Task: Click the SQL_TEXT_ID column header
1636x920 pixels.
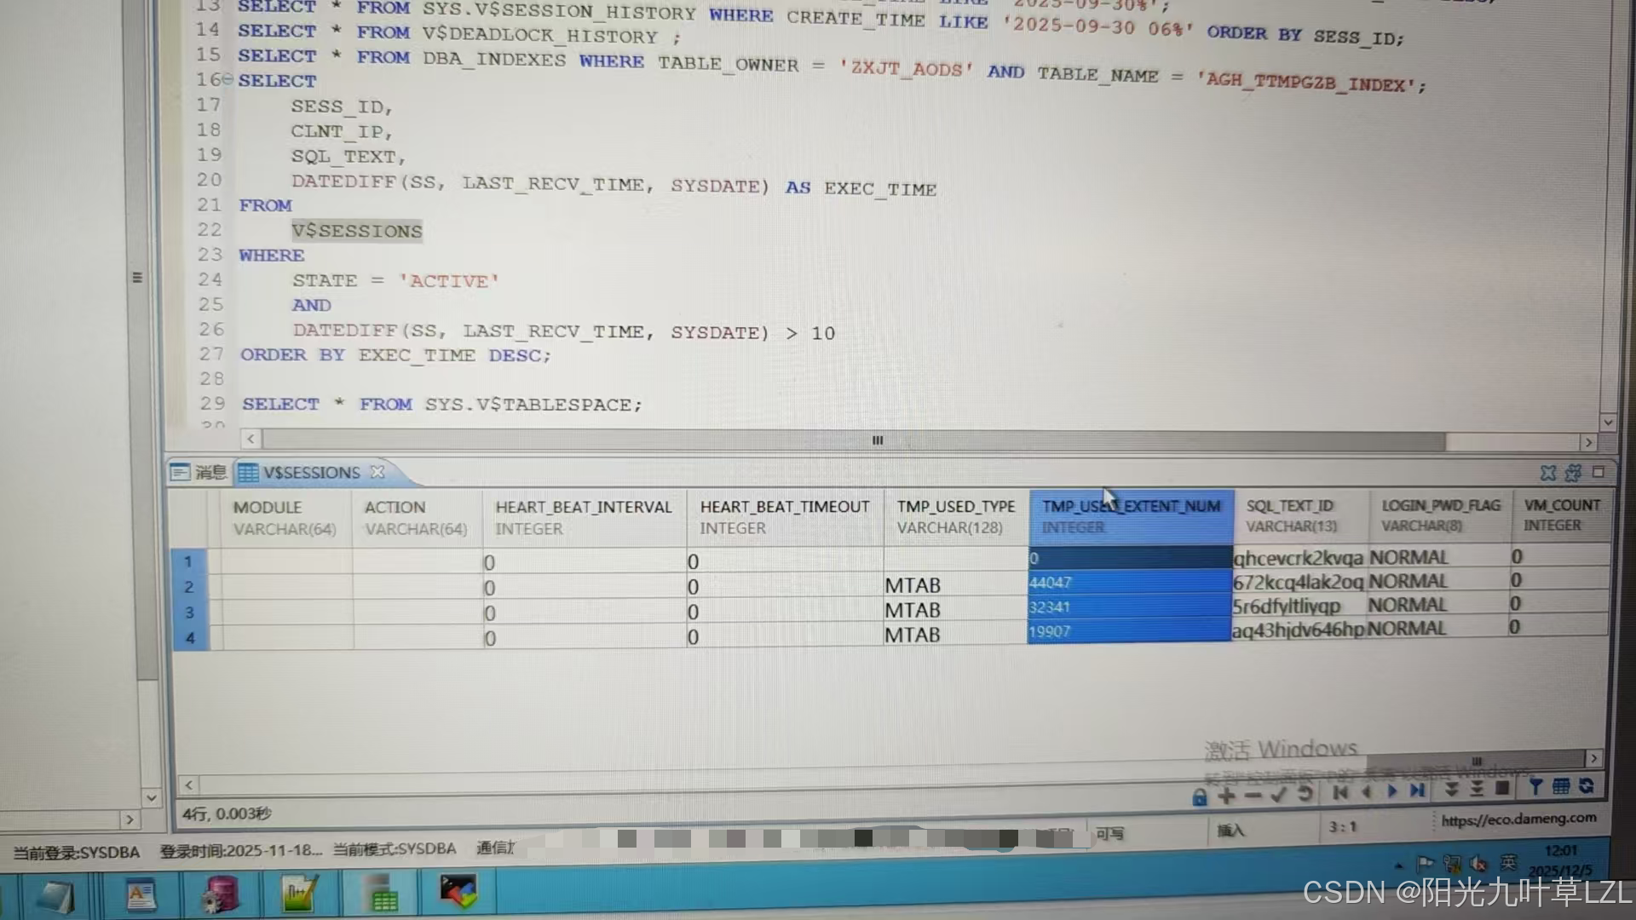Action: (x=1290, y=515)
